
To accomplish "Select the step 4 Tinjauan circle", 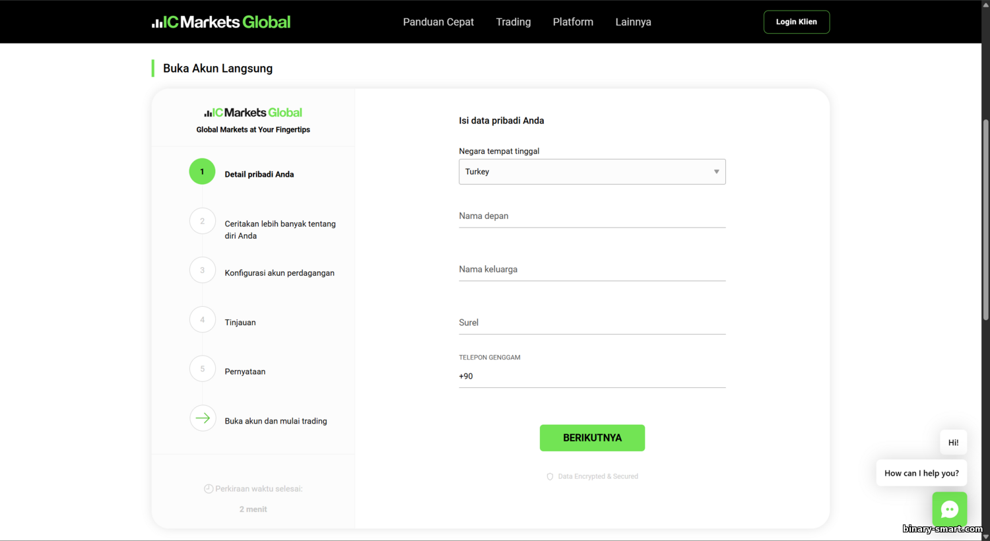I will pyautogui.click(x=202, y=320).
